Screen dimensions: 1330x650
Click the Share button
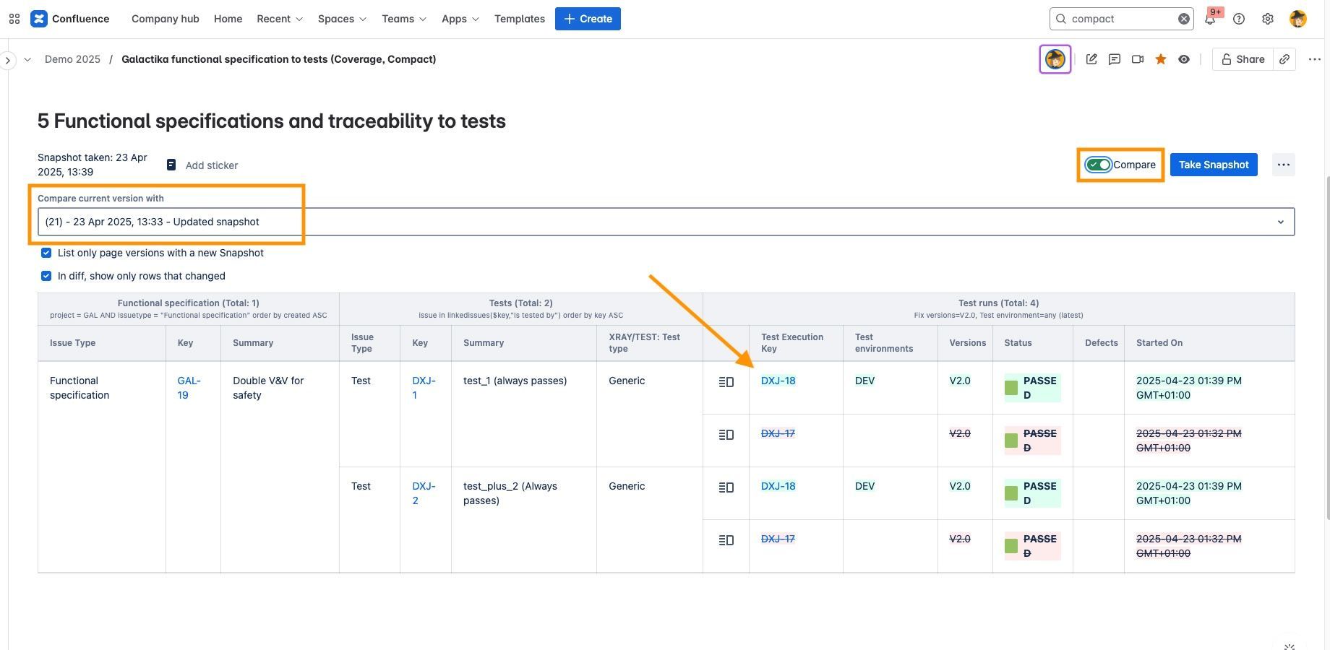tap(1243, 59)
